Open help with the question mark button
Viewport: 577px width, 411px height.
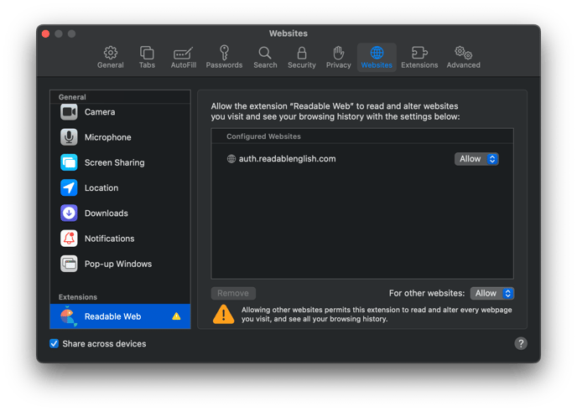pyautogui.click(x=521, y=344)
